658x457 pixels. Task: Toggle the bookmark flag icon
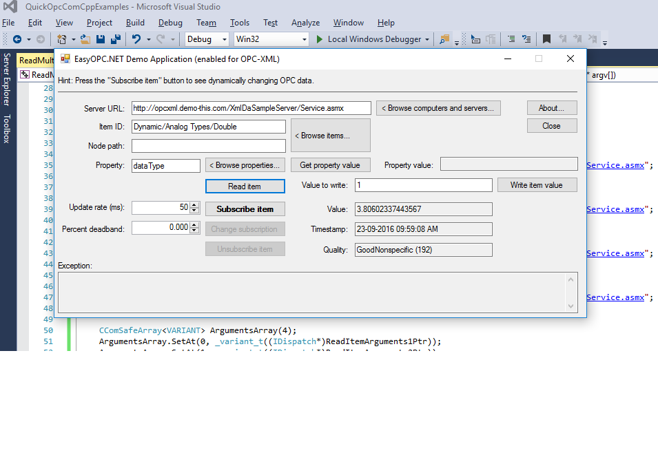(x=546, y=39)
